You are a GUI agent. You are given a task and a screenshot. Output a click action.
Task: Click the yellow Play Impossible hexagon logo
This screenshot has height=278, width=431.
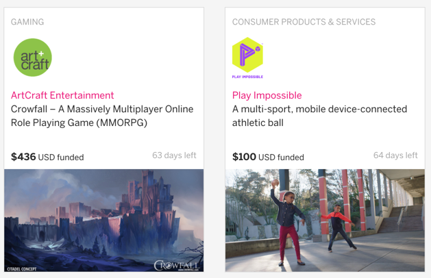247,55
